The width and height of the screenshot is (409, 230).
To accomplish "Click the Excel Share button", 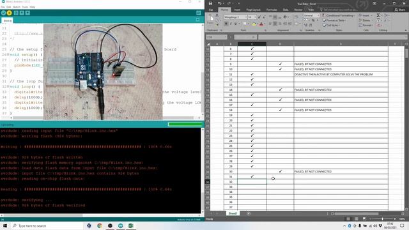I will tap(399, 10).
